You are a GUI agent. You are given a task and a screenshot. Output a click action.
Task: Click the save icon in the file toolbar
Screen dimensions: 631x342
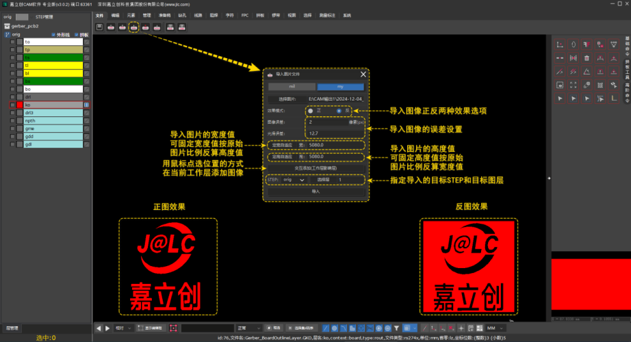(x=99, y=27)
